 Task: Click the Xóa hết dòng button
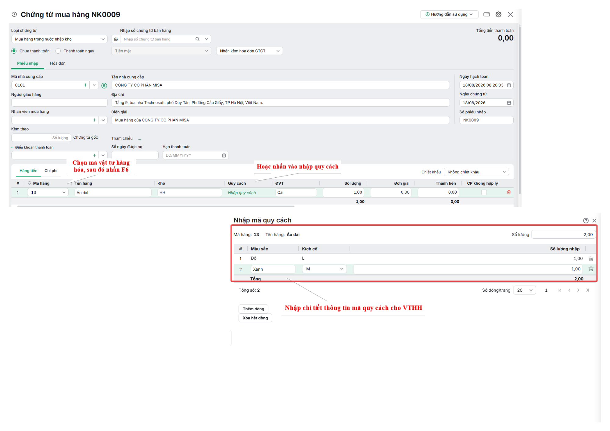255,318
